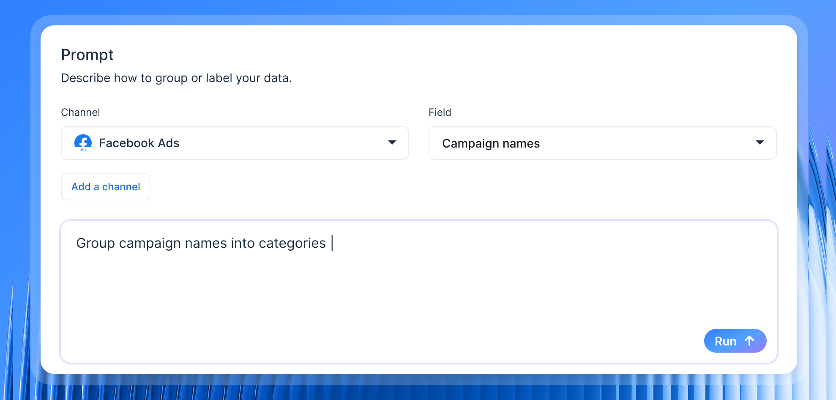
Task: Click the grouping instructions text in the prompt box
Action: [200, 243]
